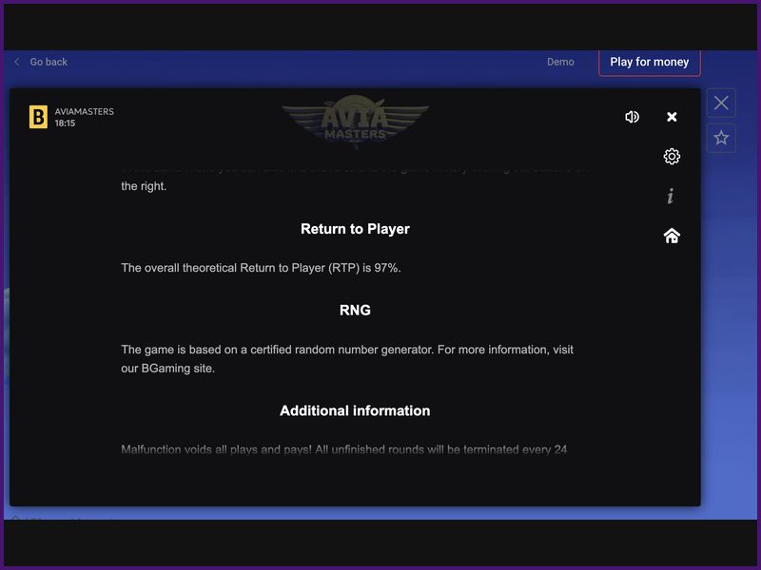Select the Demo mode label
Image resolution: width=761 pixels, height=570 pixels.
pyautogui.click(x=560, y=62)
